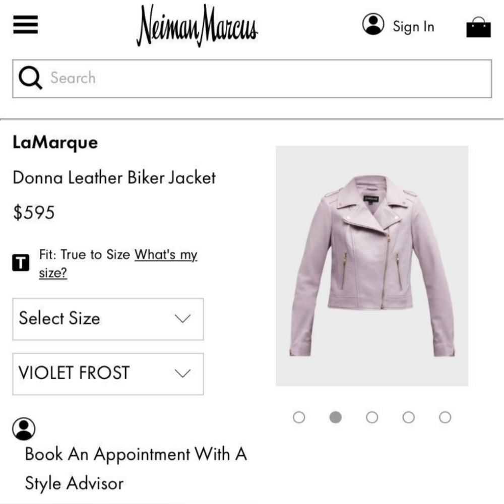Expand the chevron on the size selector
The height and width of the screenshot is (504, 504).
(x=182, y=319)
